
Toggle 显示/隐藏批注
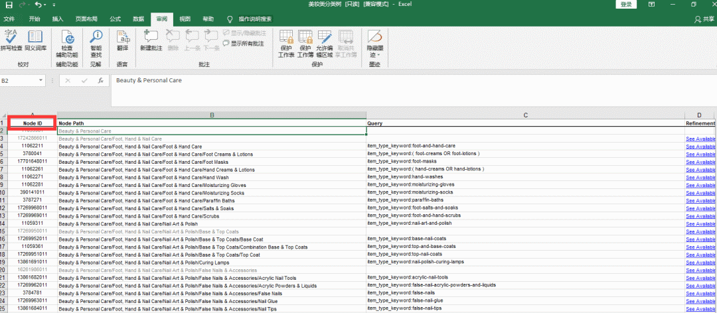tap(244, 33)
